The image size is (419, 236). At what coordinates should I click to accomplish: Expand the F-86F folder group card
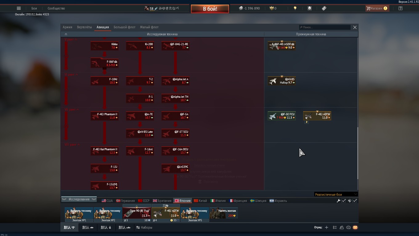tap(105, 63)
